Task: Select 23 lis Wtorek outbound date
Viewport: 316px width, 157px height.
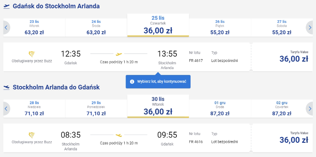Action: coord(34,28)
